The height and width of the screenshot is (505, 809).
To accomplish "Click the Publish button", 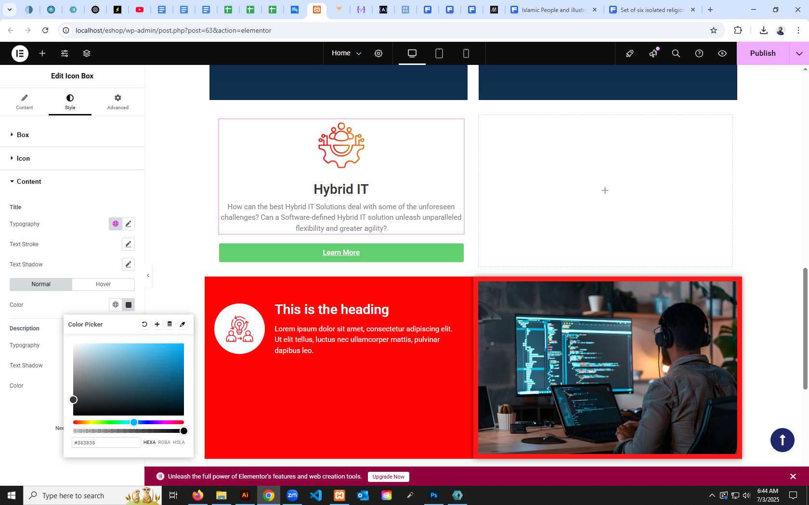I will (x=763, y=53).
